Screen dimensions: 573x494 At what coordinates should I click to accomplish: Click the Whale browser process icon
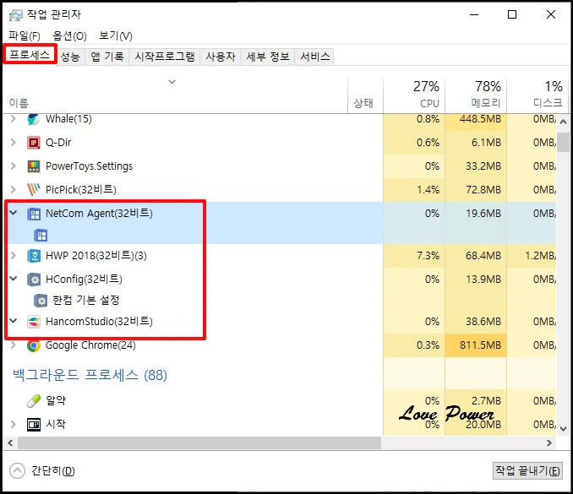point(34,119)
